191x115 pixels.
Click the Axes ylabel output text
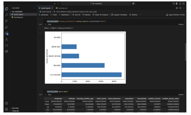(x=58, y=28)
